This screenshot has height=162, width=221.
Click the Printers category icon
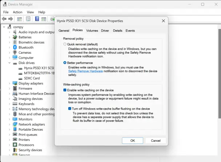click(x=15, y=139)
